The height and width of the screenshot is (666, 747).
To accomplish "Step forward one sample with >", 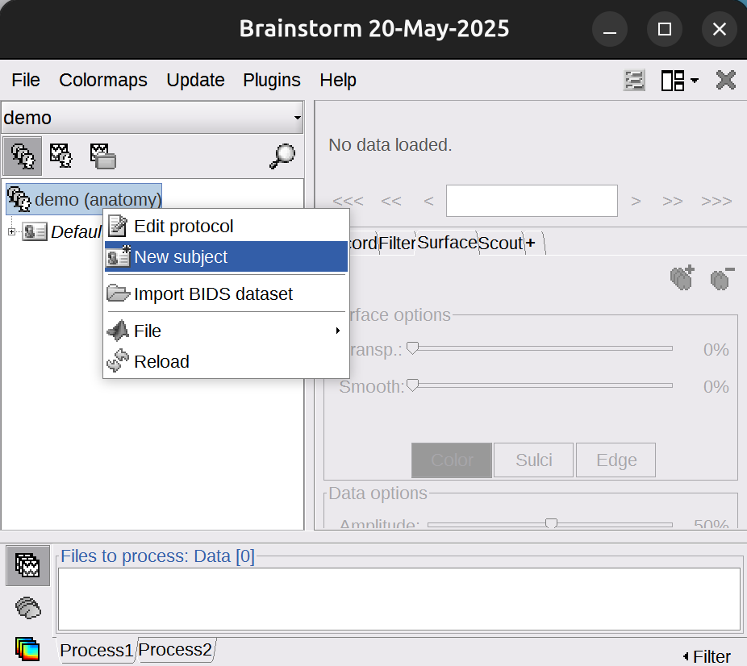I will pos(636,201).
